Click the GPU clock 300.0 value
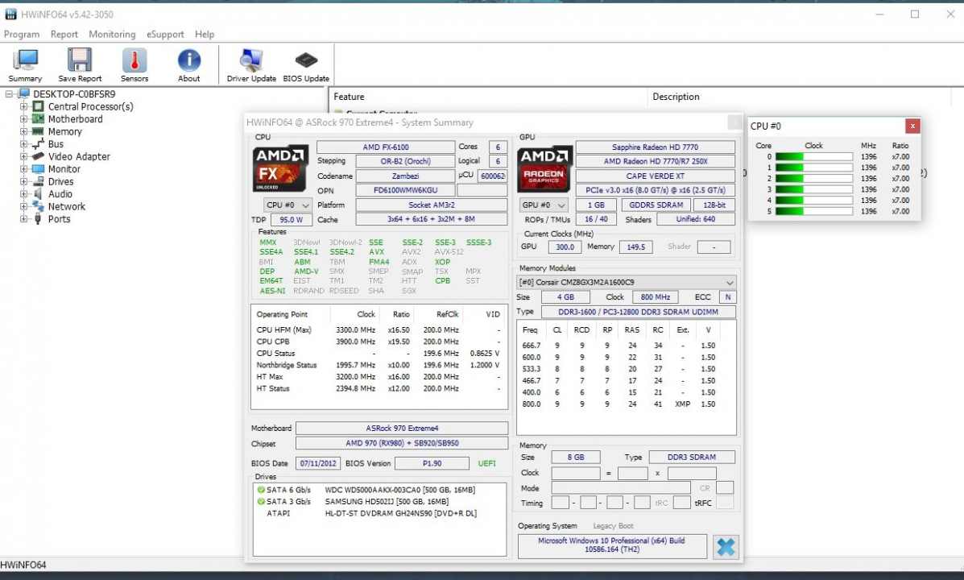The image size is (964, 580). tap(565, 246)
